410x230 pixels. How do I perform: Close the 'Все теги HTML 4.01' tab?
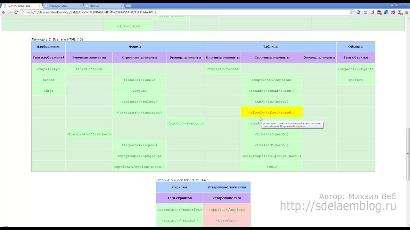coord(39,6)
